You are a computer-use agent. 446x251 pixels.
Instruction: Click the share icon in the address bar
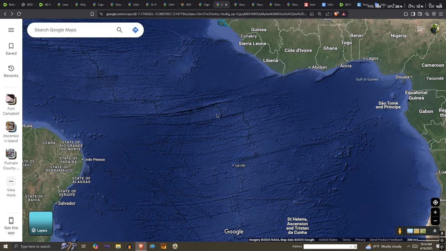(328, 14)
